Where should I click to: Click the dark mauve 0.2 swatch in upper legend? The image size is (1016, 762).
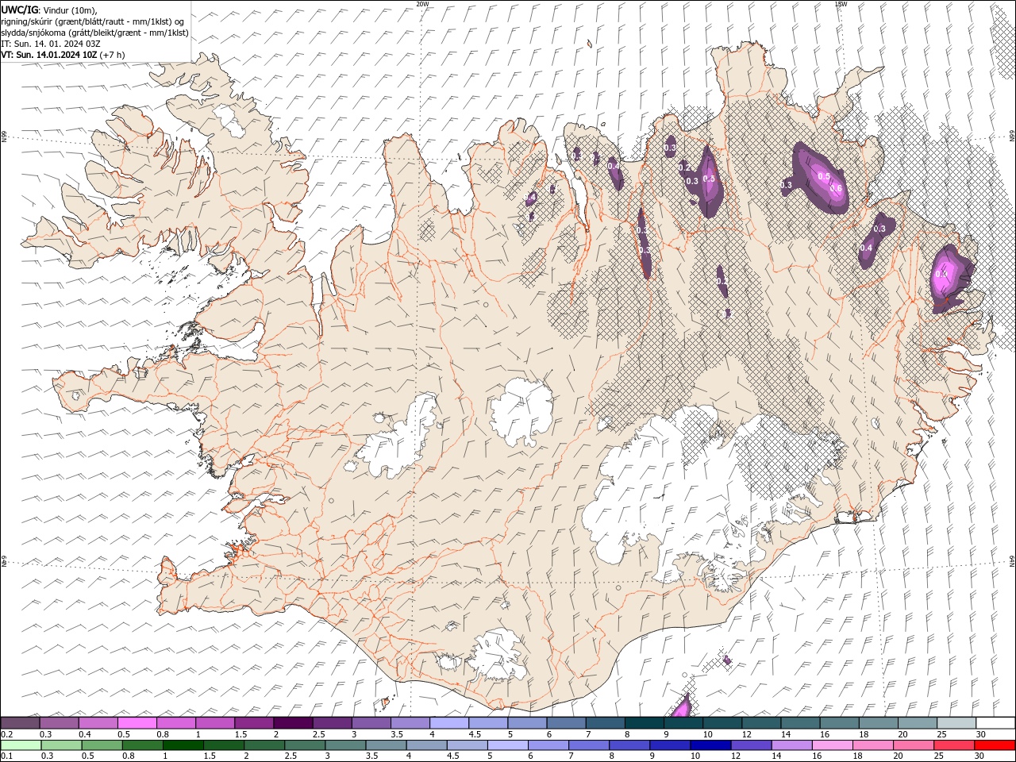tap(20, 723)
